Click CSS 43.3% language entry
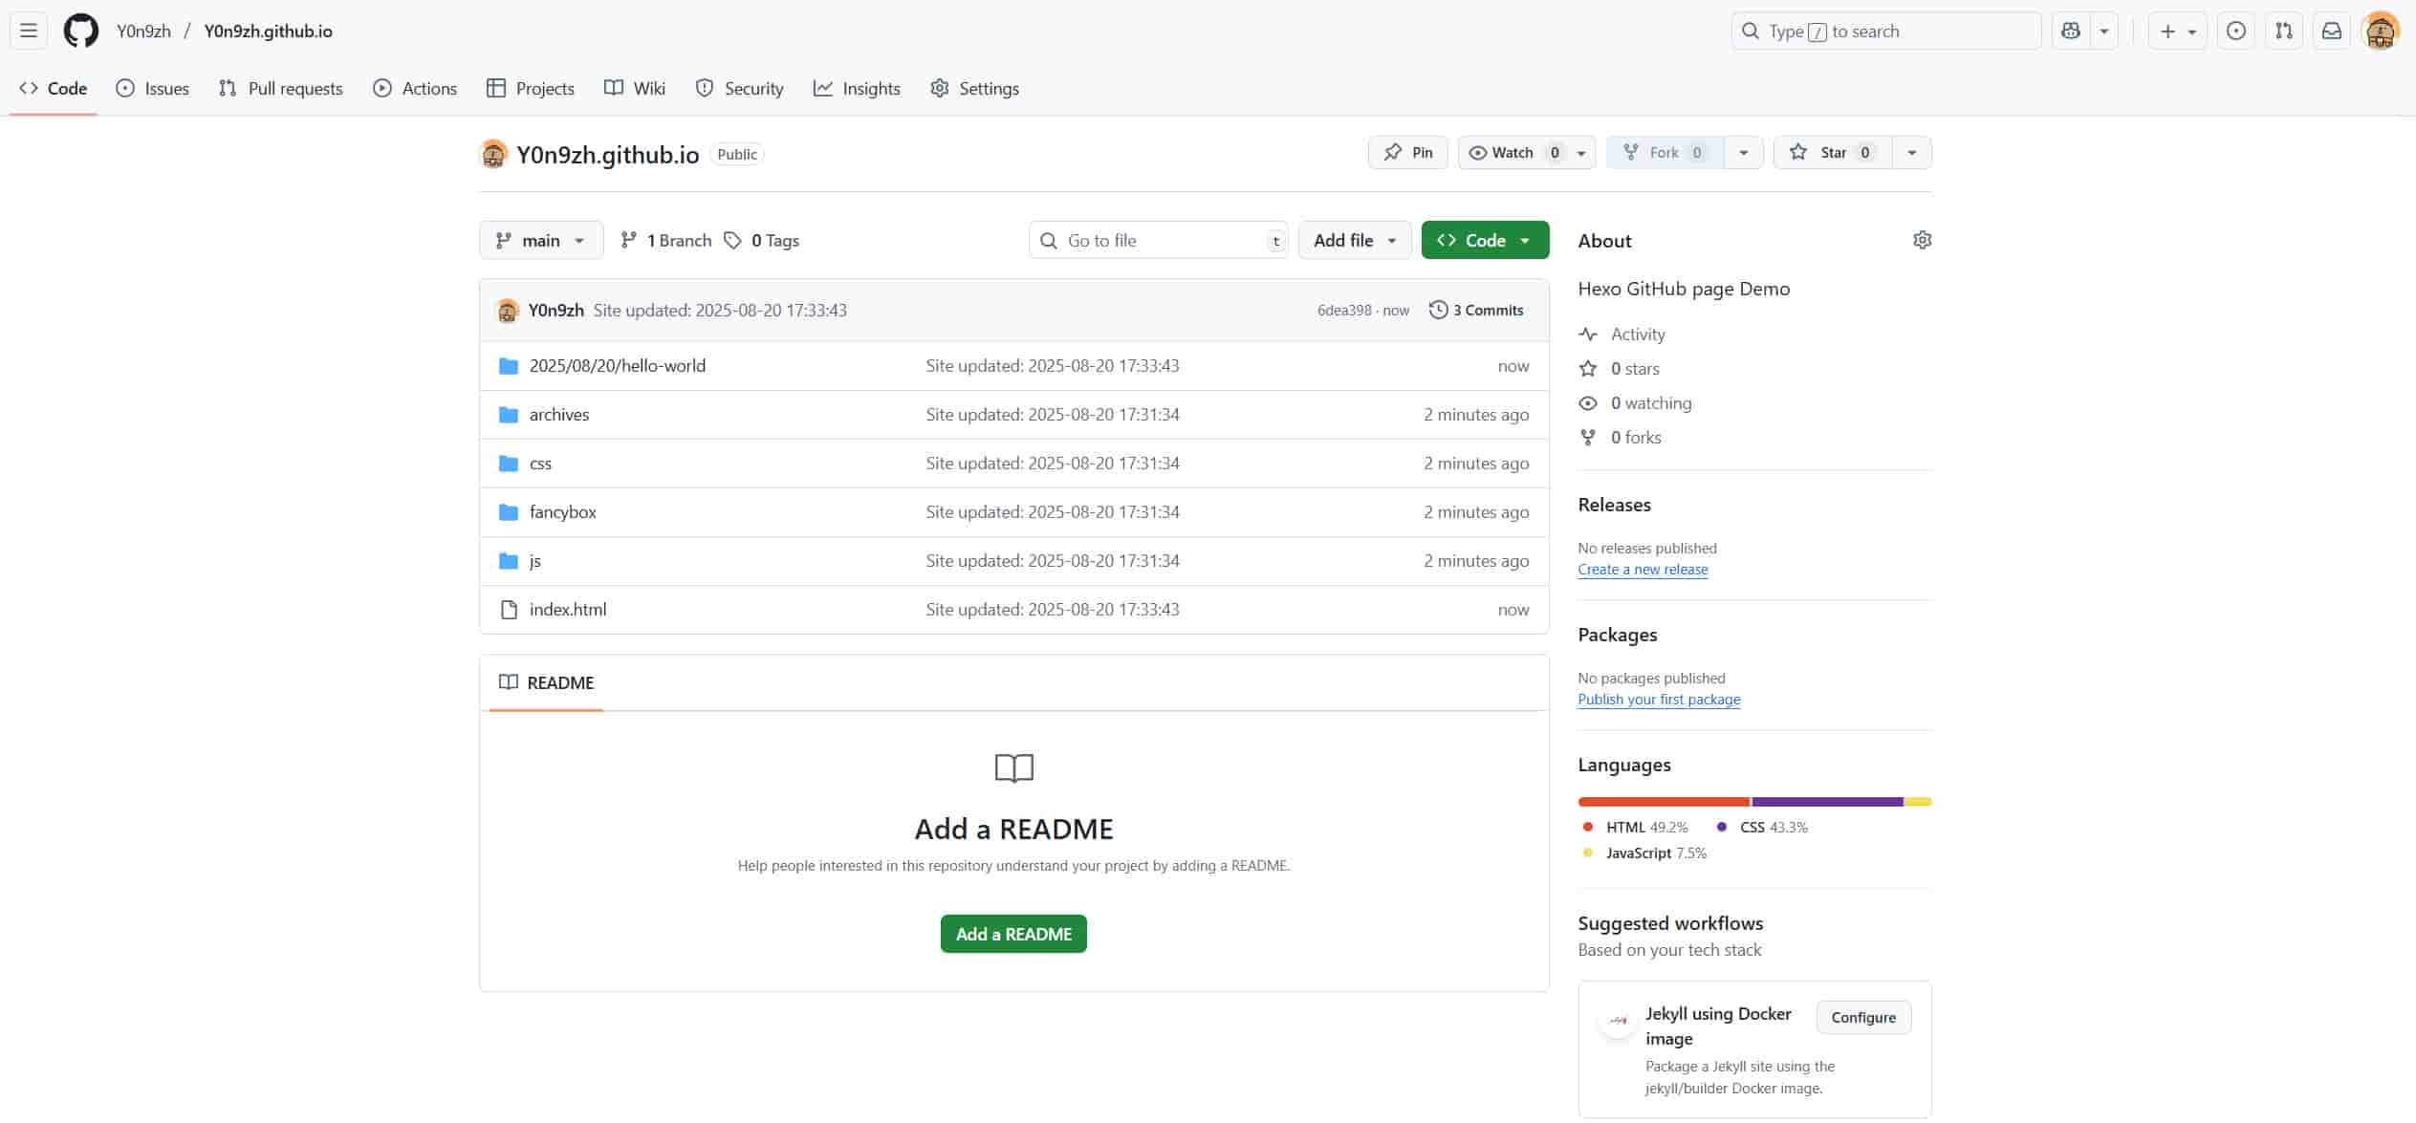Screen dimensions: 2416x1123 (1762, 828)
